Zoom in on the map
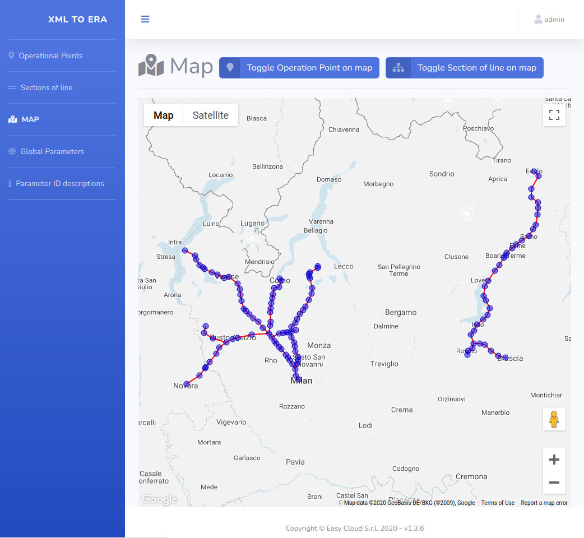The width and height of the screenshot is (584, 538). point(554,460)
